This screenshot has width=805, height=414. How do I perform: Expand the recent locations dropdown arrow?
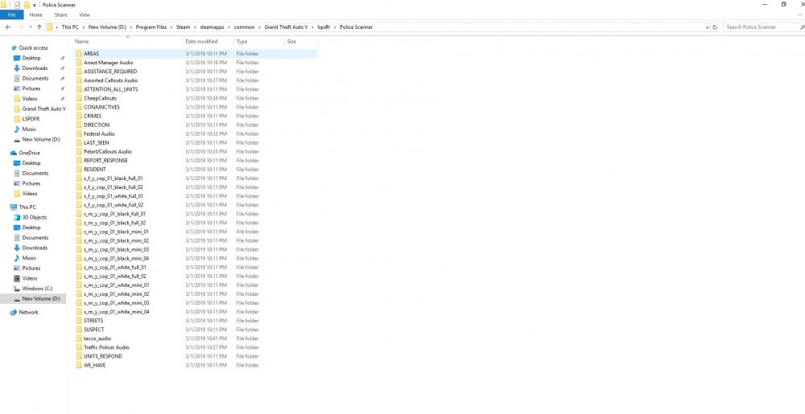[31, 27]
